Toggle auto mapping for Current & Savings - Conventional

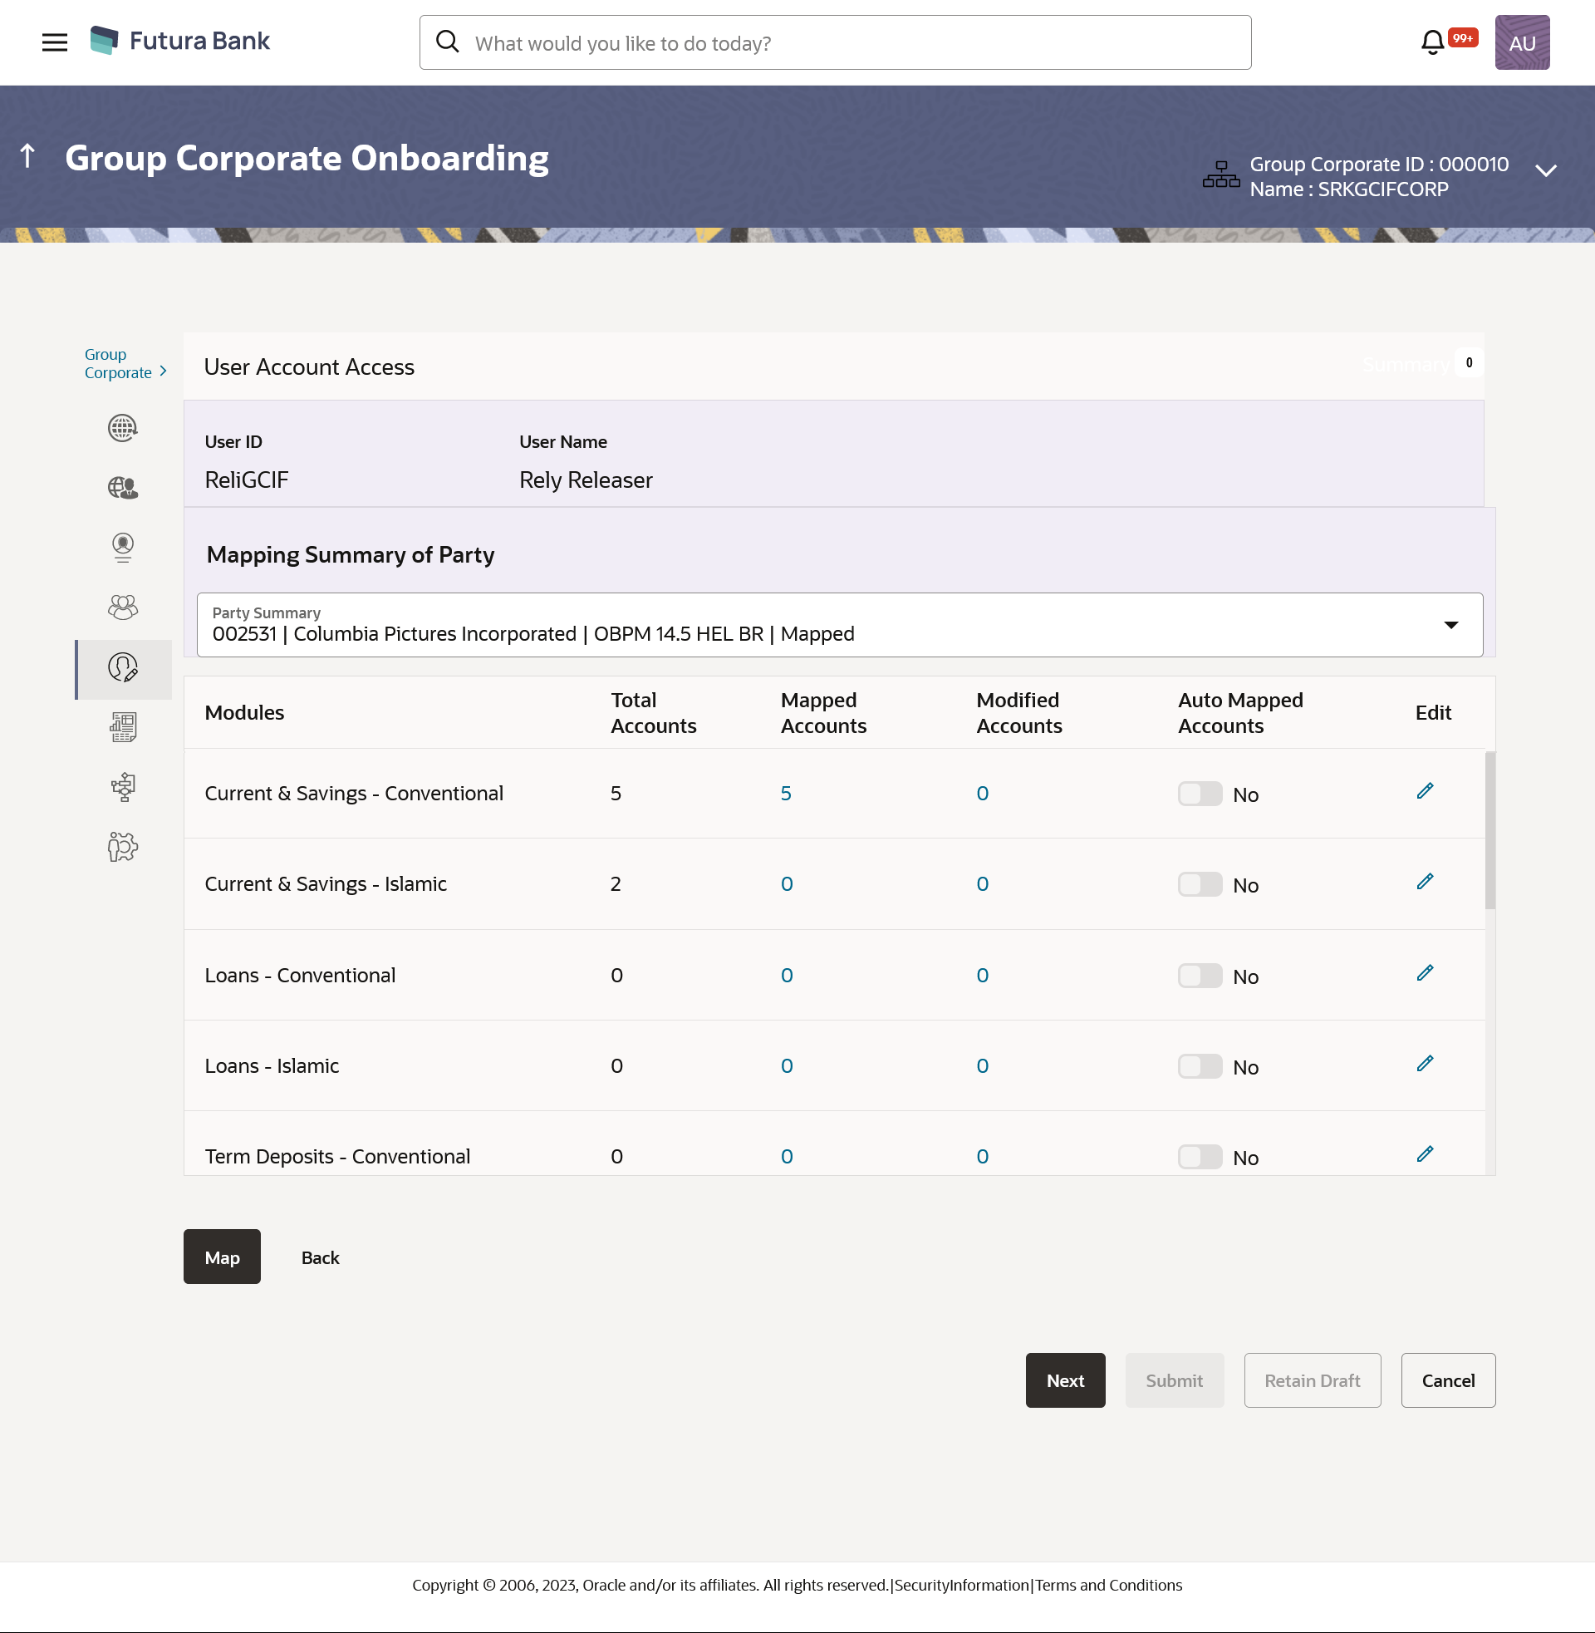(x=1200, y=794)
